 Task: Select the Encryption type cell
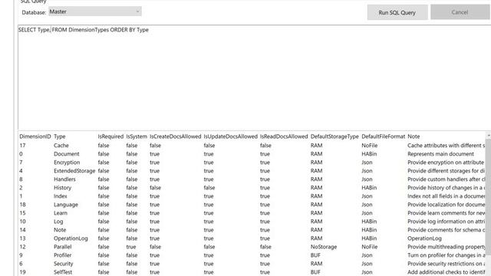click(x=67, y=163)
